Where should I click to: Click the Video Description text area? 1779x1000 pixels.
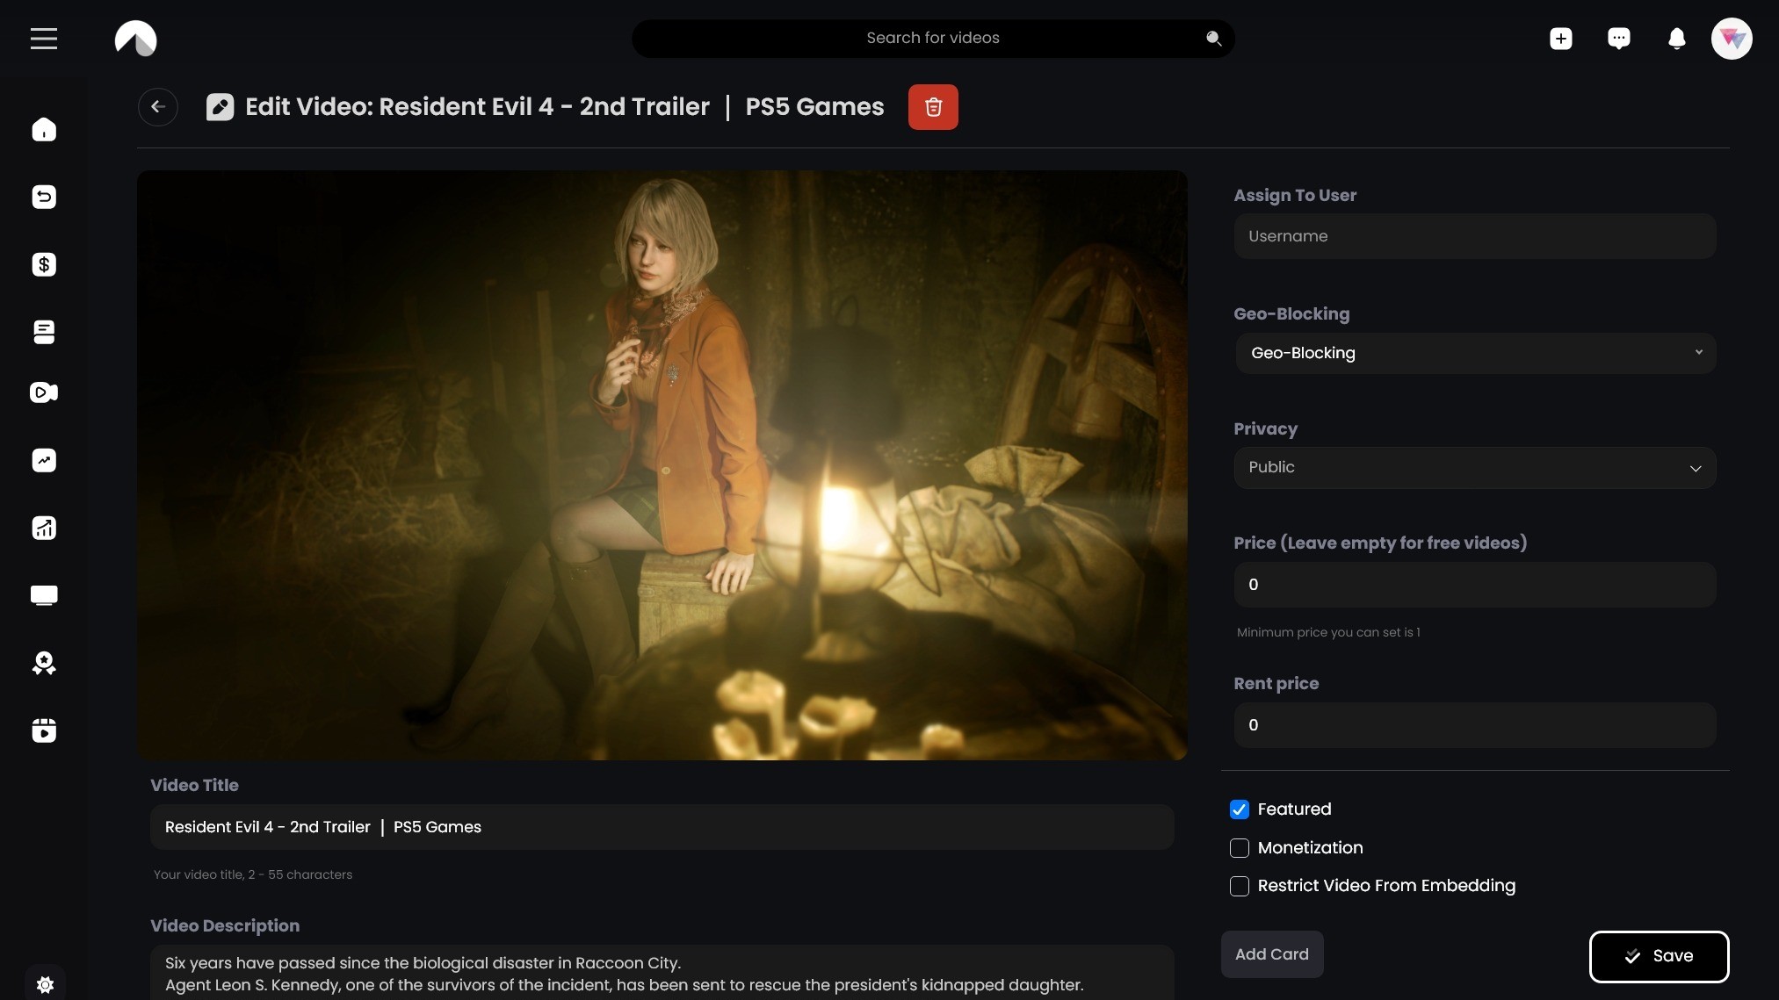(x=662, y=973)
